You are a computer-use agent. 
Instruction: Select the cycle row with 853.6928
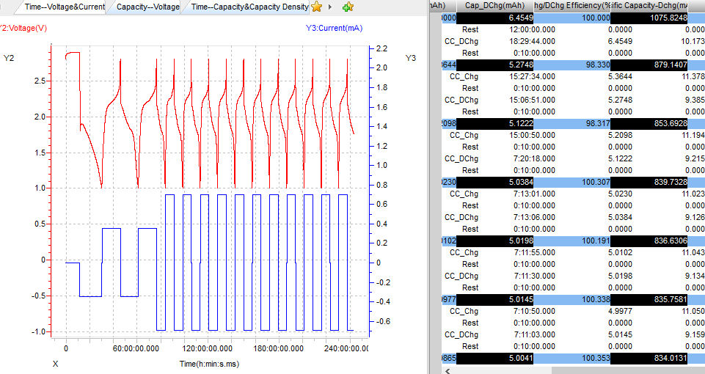573,123
